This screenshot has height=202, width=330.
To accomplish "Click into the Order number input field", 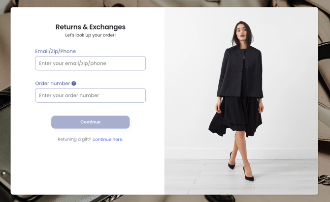I will pyautogui.click(x=90, y=95).
